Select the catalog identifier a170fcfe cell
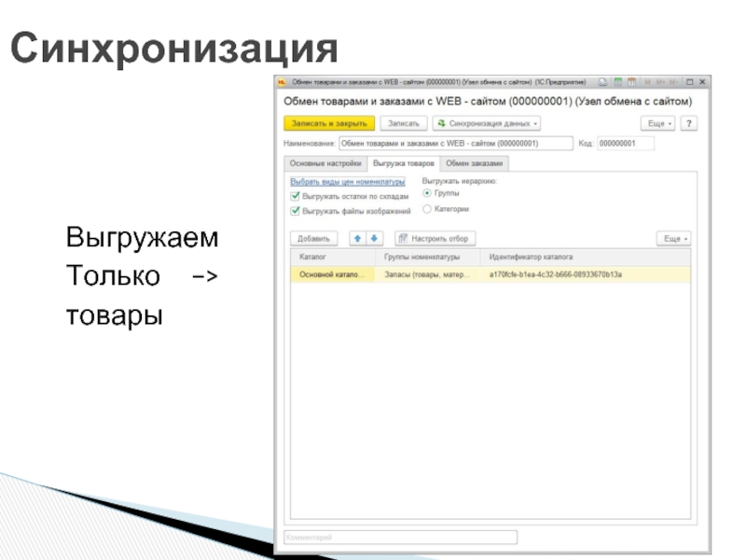The image size is (746, 560). [x=586, y=274]
